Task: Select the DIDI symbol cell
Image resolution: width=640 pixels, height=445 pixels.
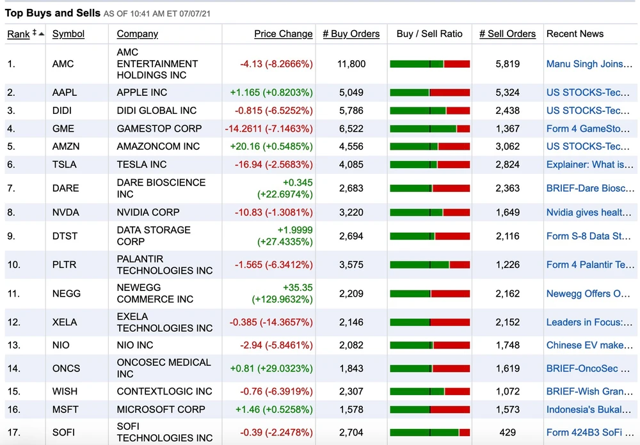Action: click(x=62, y=111)
